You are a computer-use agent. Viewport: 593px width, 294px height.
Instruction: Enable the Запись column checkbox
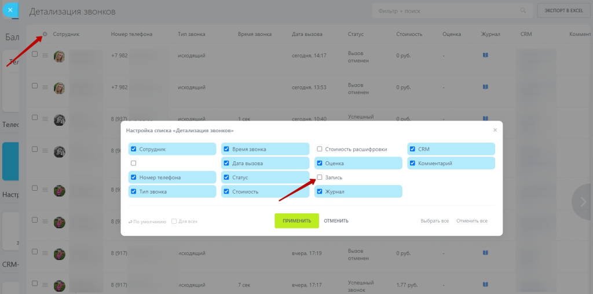[x=320, y=177]
